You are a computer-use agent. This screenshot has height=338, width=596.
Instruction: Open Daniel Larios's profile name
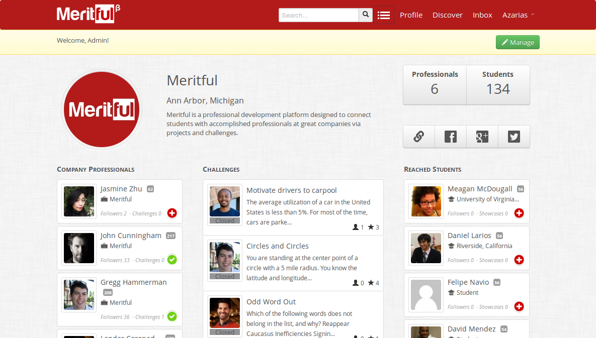click(x=469, y=236)
